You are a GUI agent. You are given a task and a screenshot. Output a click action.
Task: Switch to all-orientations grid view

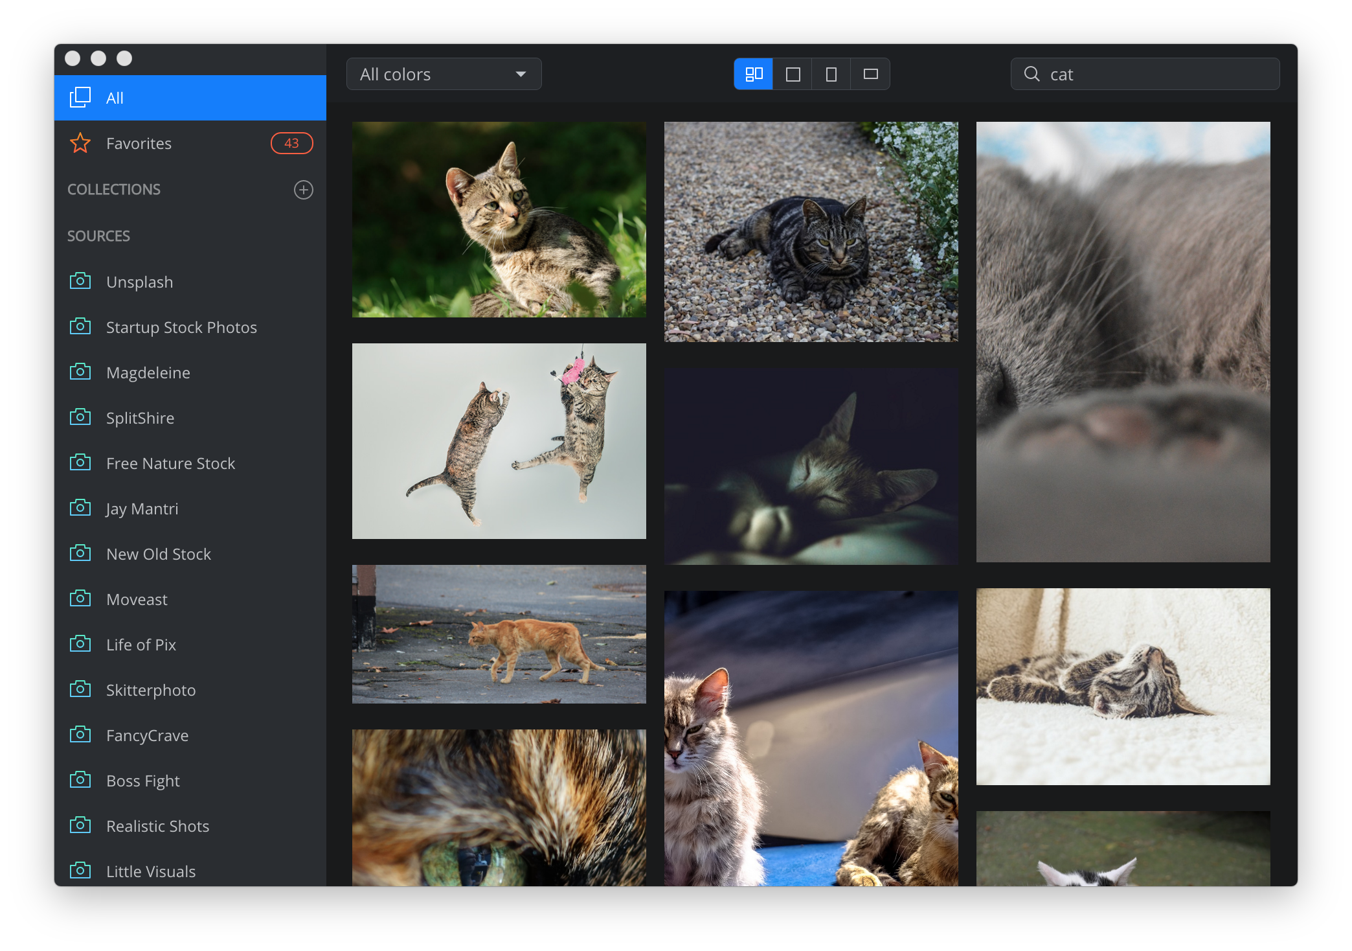tap(754, 74)
